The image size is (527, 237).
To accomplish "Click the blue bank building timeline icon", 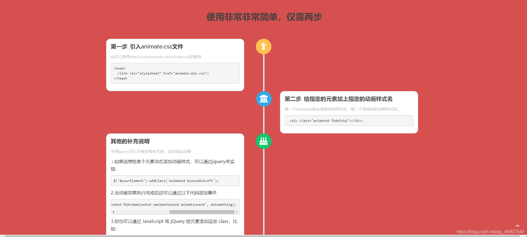I will [x=264, y=99].
